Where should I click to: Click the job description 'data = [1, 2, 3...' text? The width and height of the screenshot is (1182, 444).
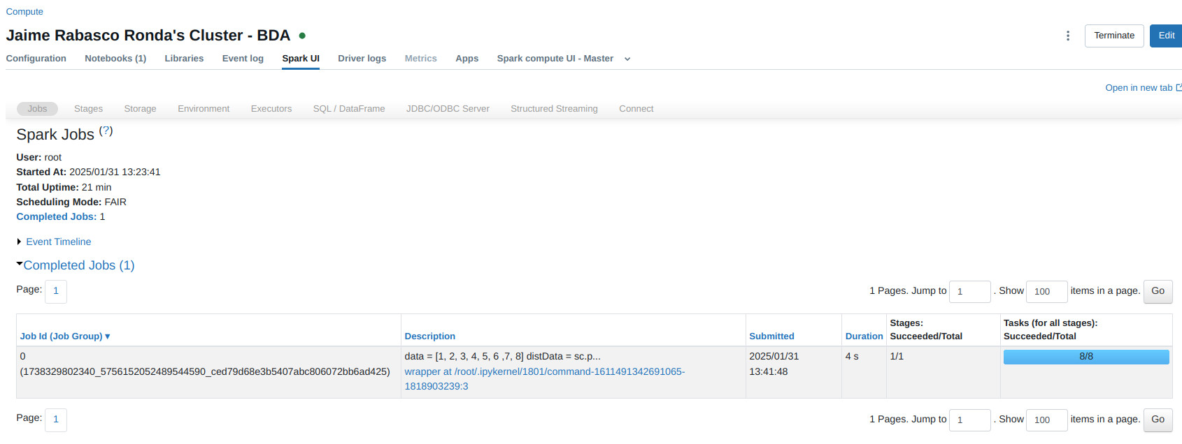tap(502, 356)
